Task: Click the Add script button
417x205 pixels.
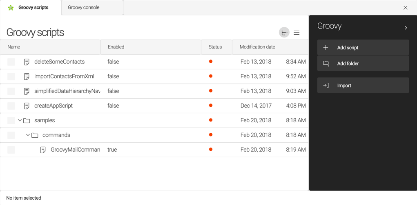Action: [363, 48]
